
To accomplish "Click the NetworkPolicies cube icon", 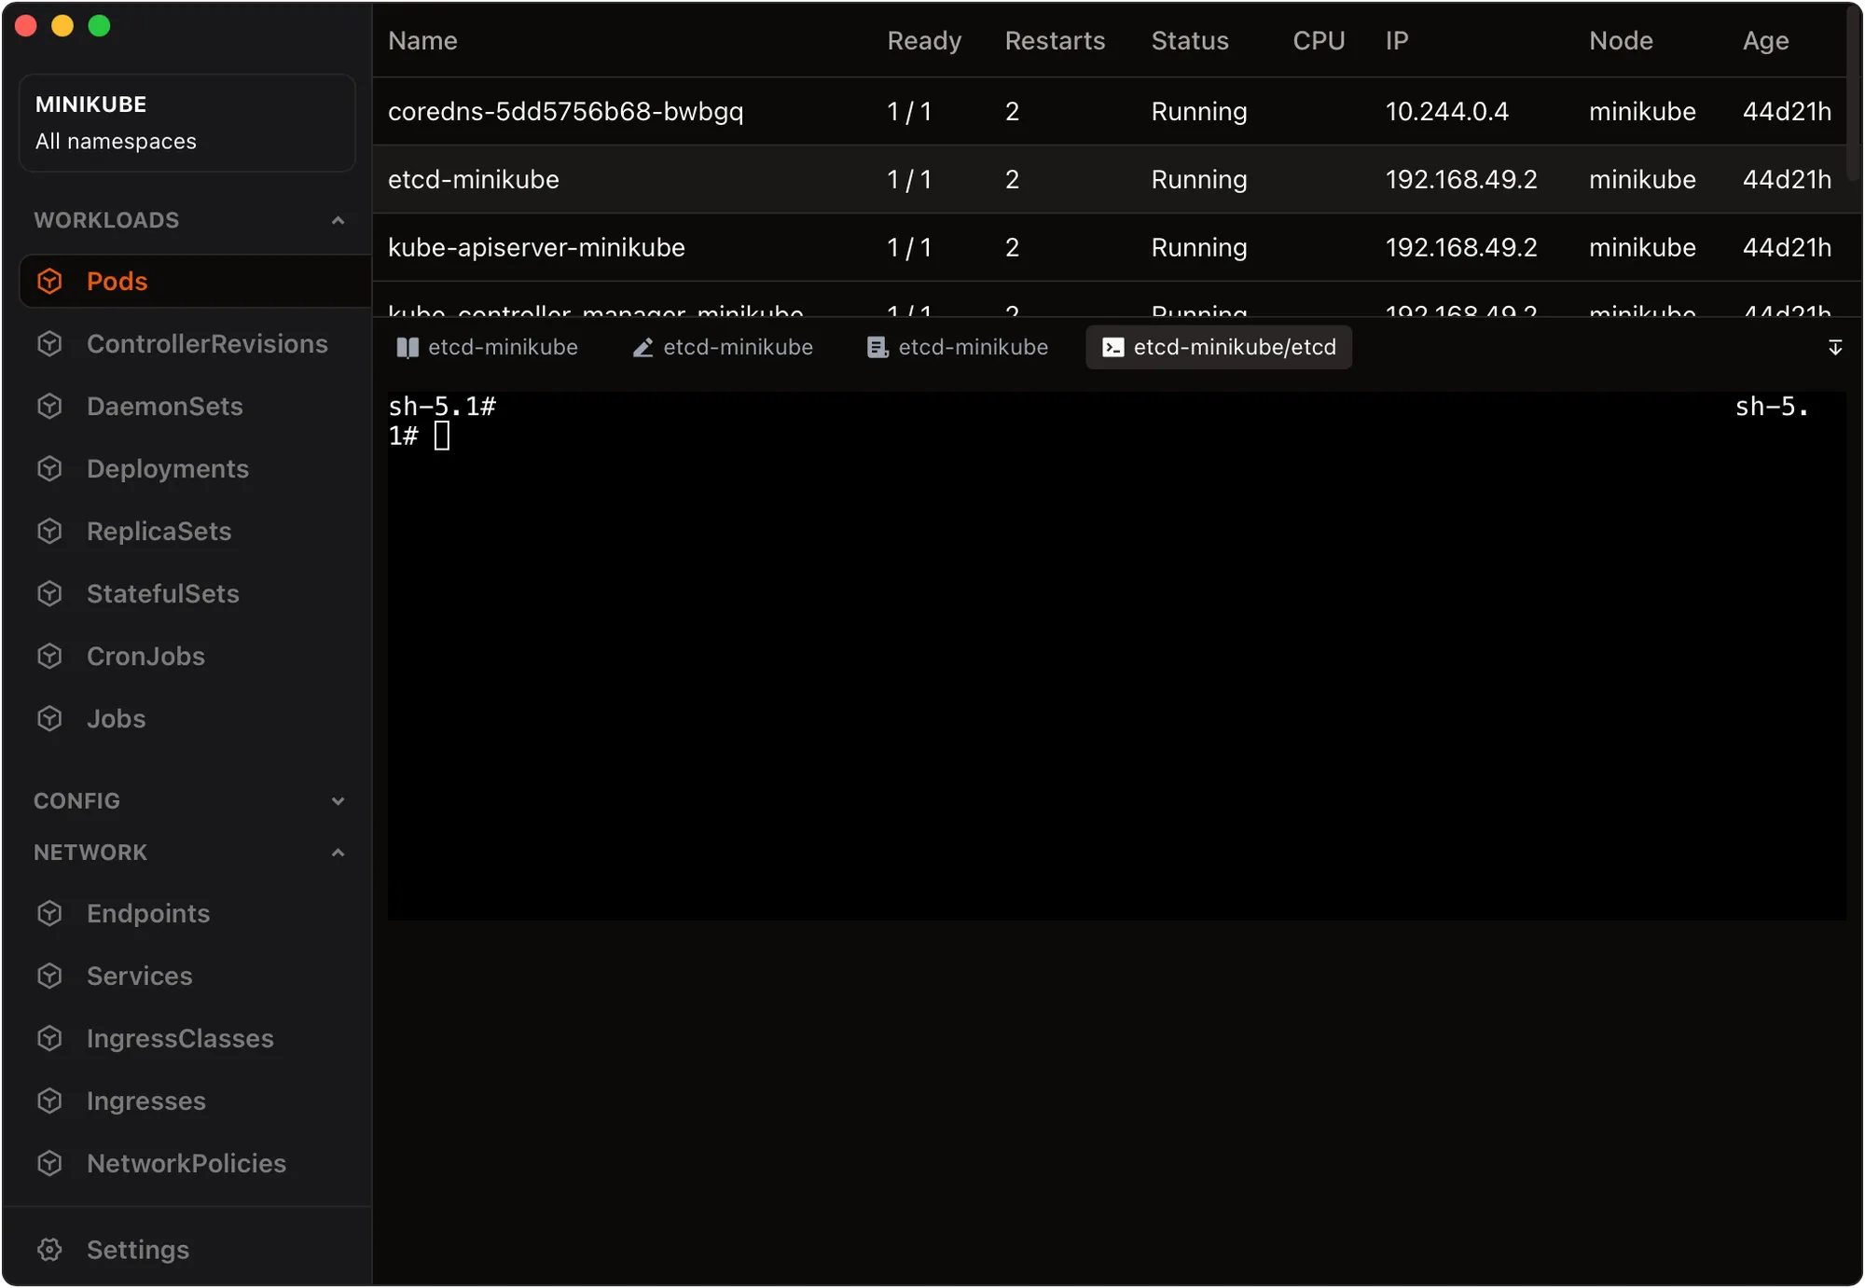I will (x=49, y=1163).
